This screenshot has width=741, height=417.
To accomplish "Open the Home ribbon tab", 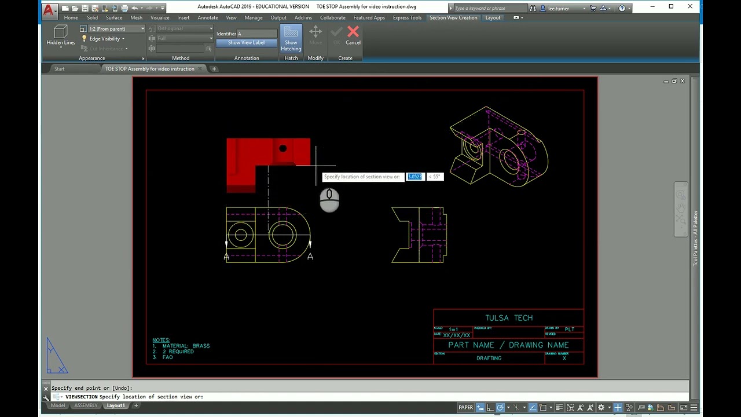I will click(x=71, y=18).
